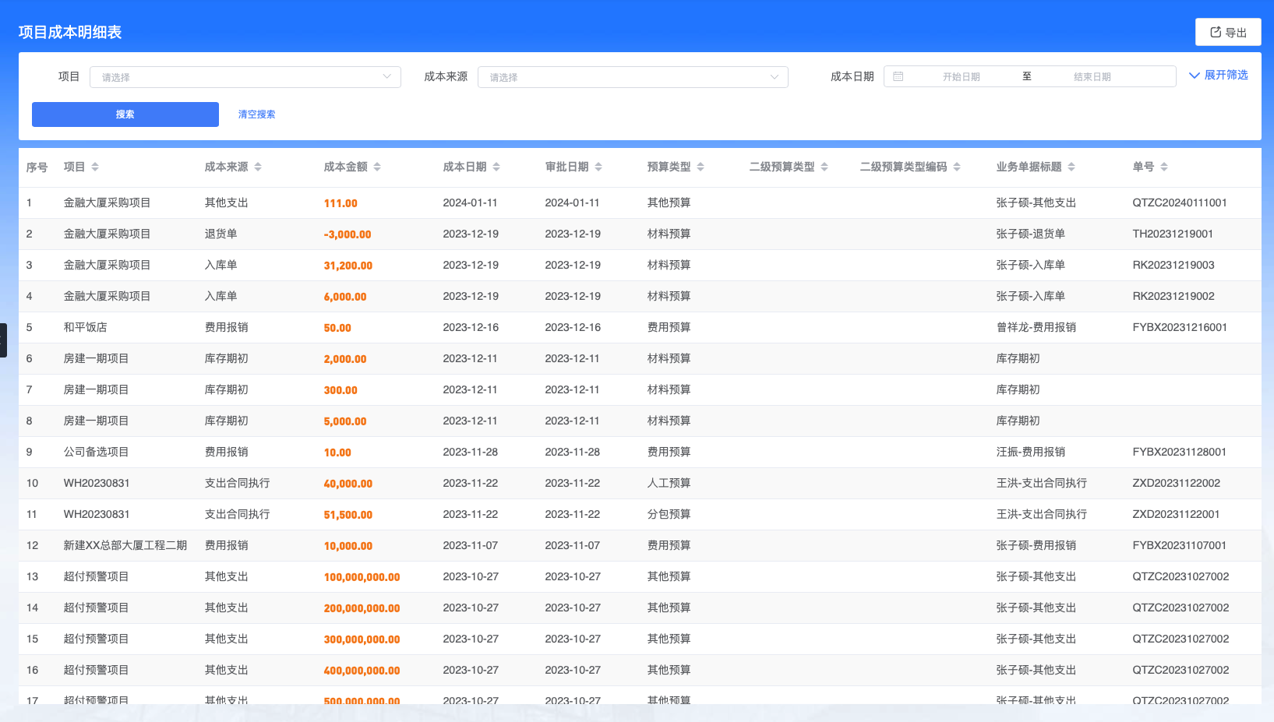Sort the 成本来源 column
1274x722 pixels.
coord(258,166)
